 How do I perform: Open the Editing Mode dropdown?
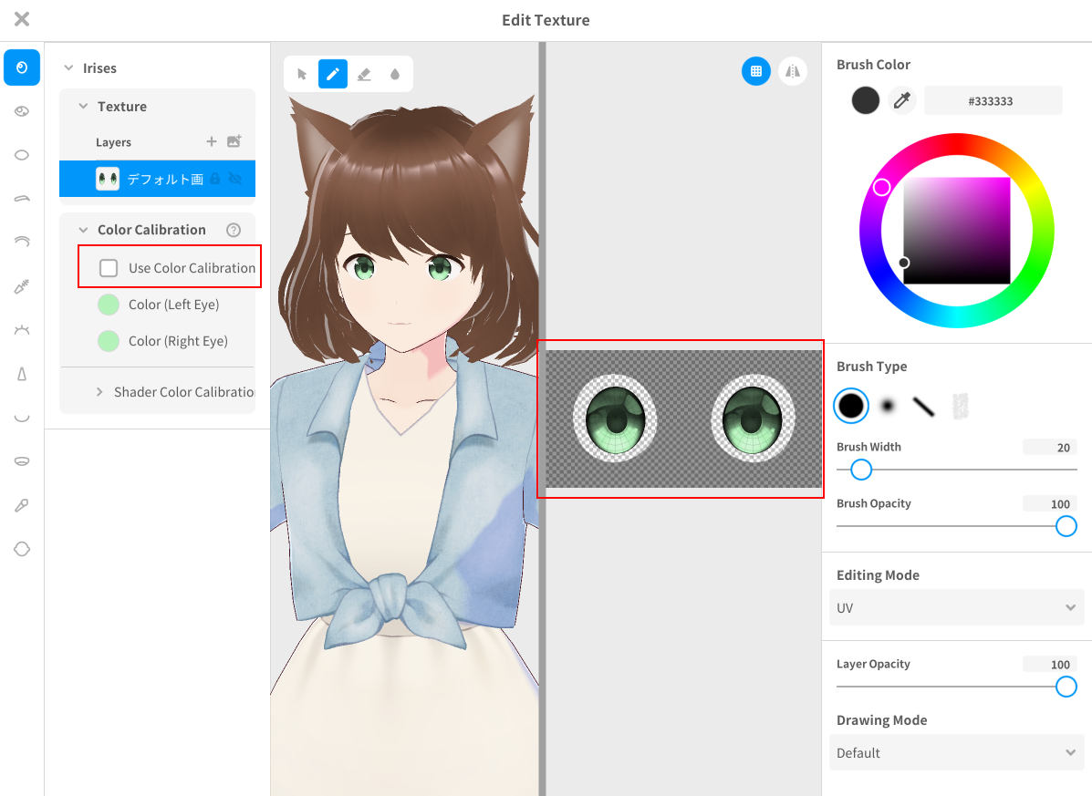click(x=956, y=608)
